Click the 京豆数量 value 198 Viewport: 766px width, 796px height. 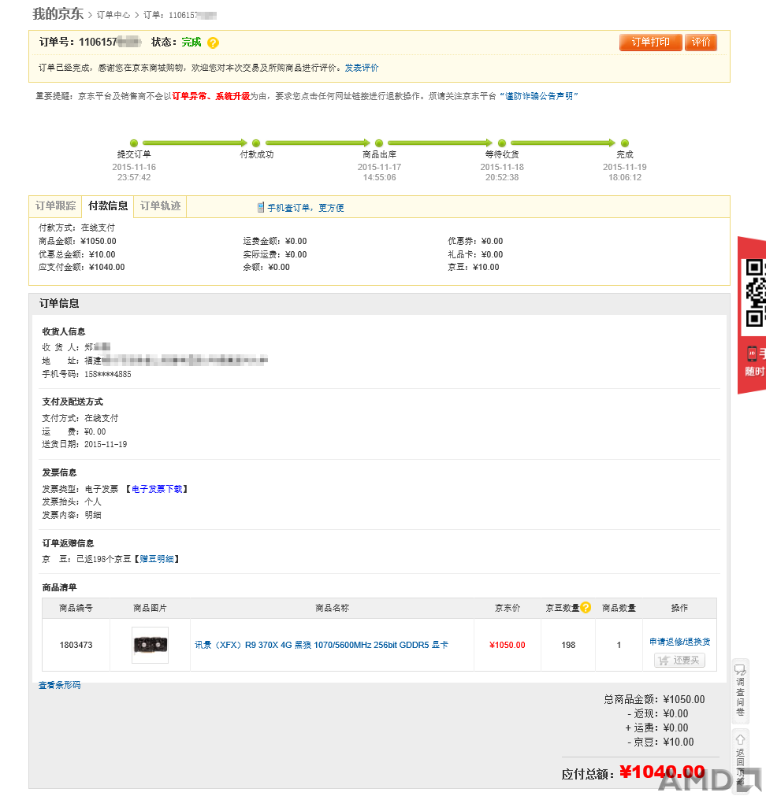point(568,646)
